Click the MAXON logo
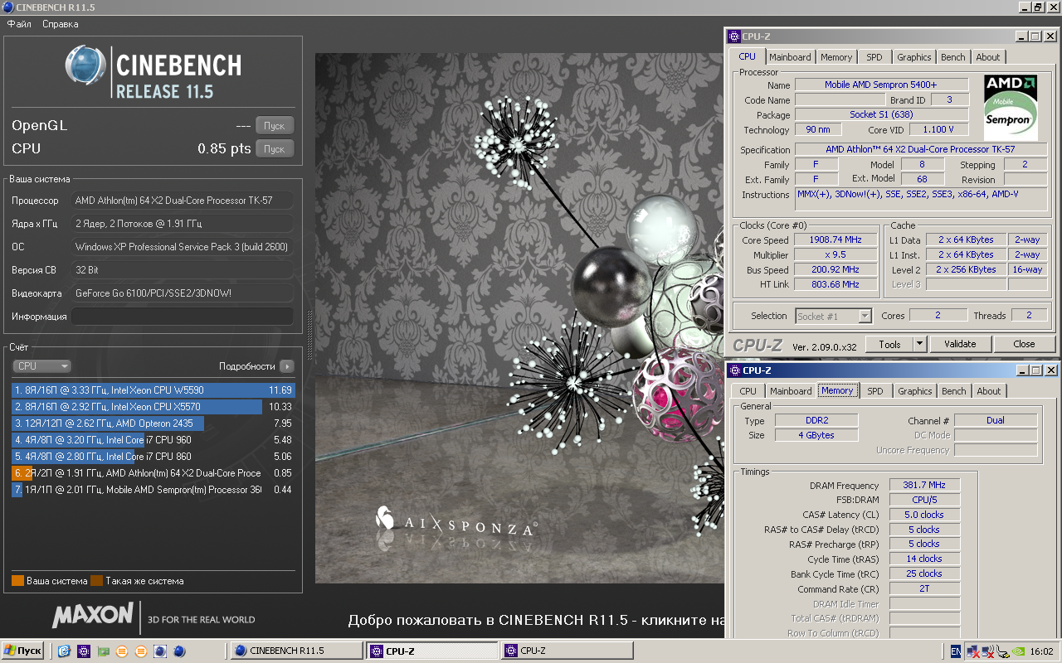The width and height of the screenshot is (1062, 663). tap(93, 616)
